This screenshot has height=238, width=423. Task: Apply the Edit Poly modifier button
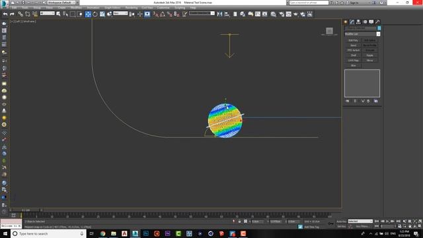pyautogui.click(x=353, y=40)
